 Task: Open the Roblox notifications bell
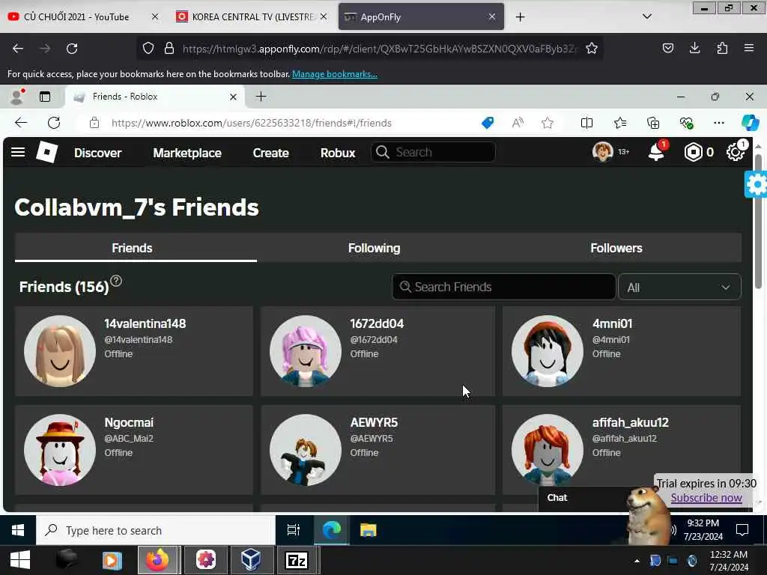point(656,153)
